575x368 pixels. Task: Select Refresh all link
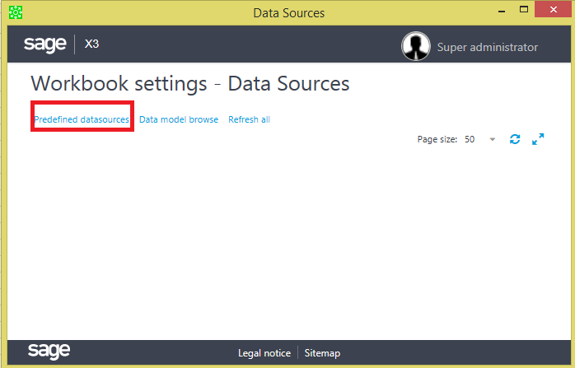(249, 119)
